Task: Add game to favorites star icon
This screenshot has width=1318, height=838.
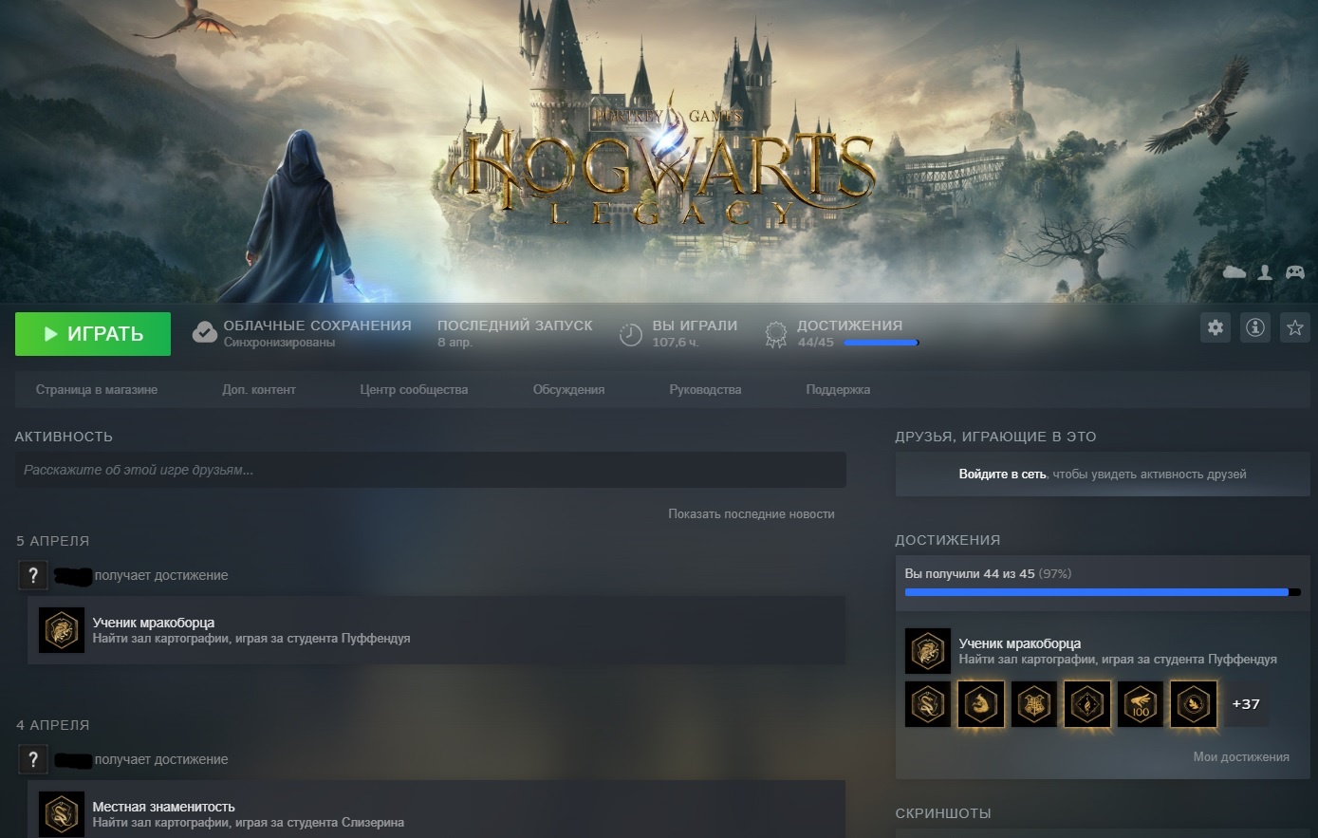Action: (1295, 328)
